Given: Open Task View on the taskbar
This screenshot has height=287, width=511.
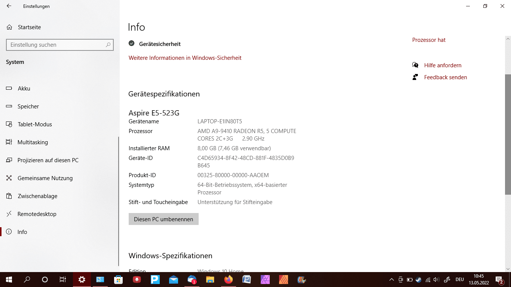Looking at the screenshot, I should tap(63, 280).
